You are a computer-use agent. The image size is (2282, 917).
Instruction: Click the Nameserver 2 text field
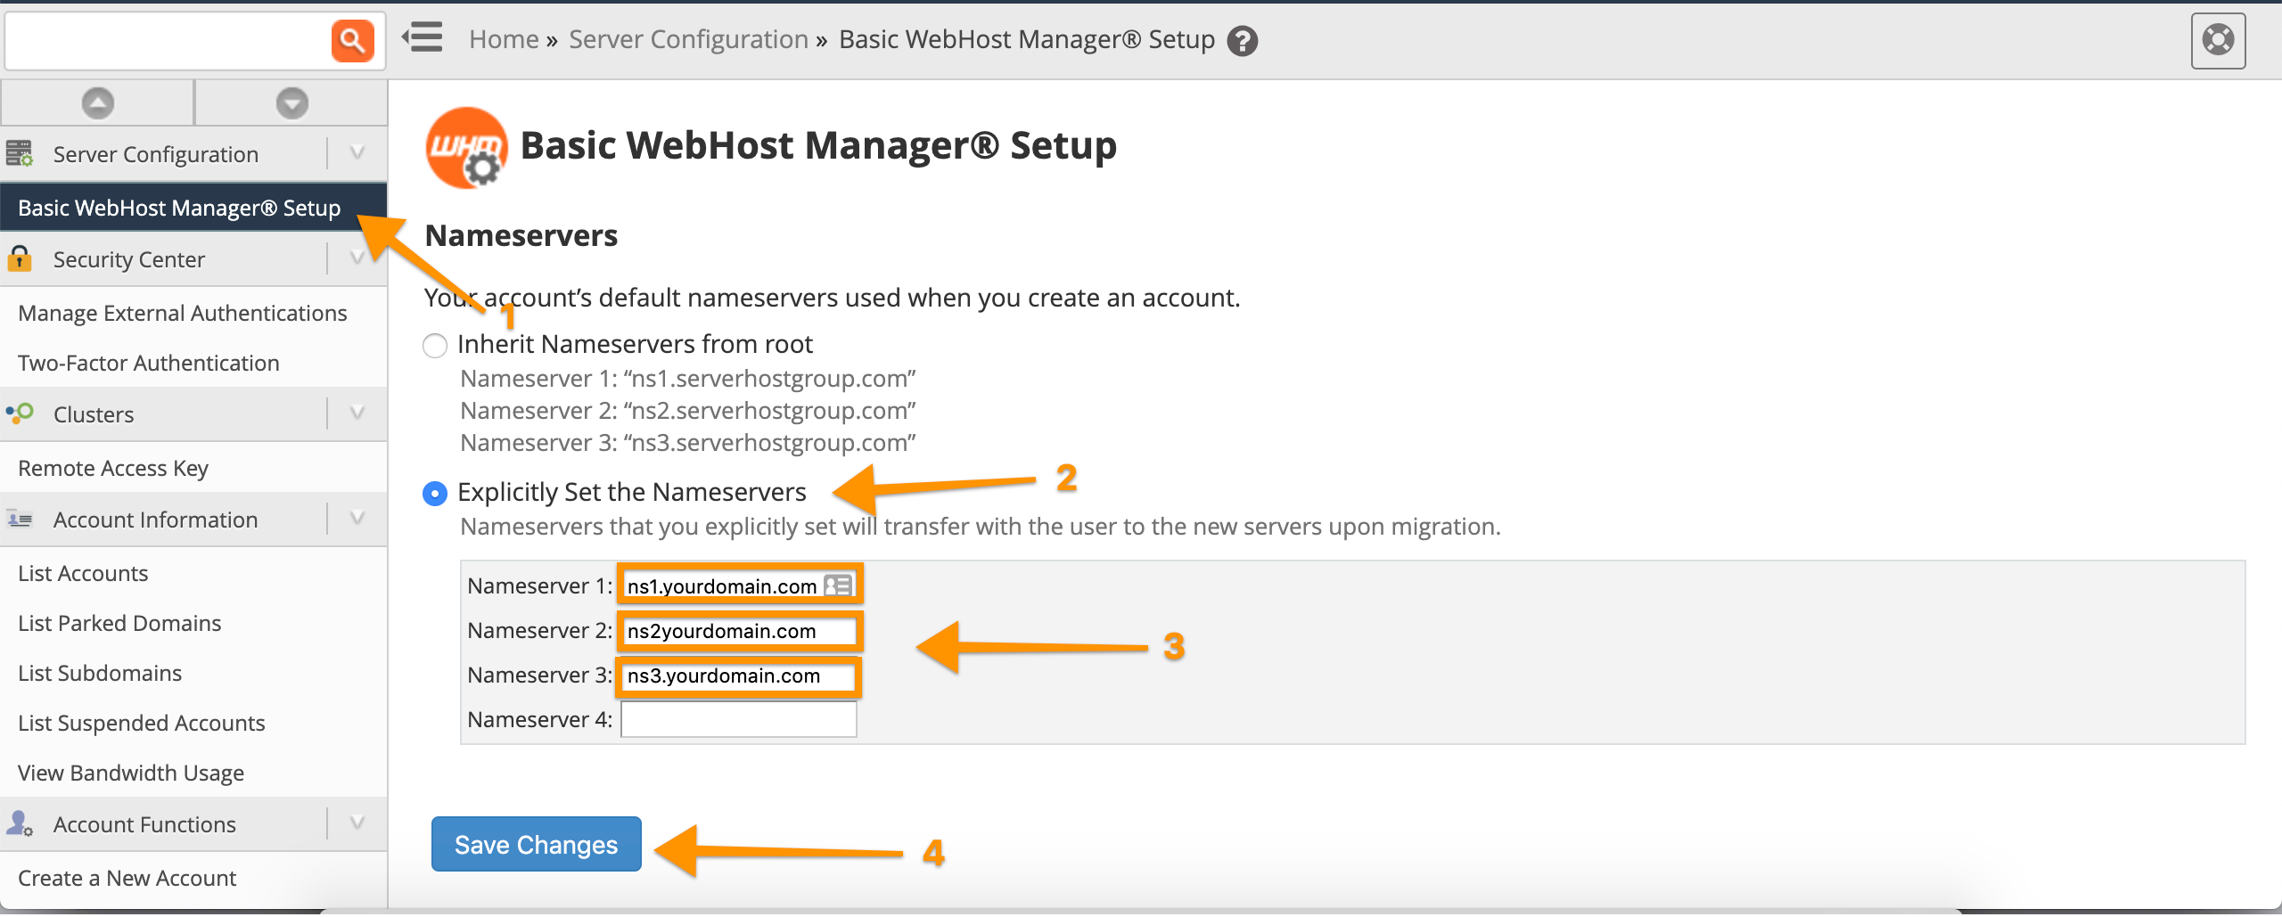pos(738,631)
